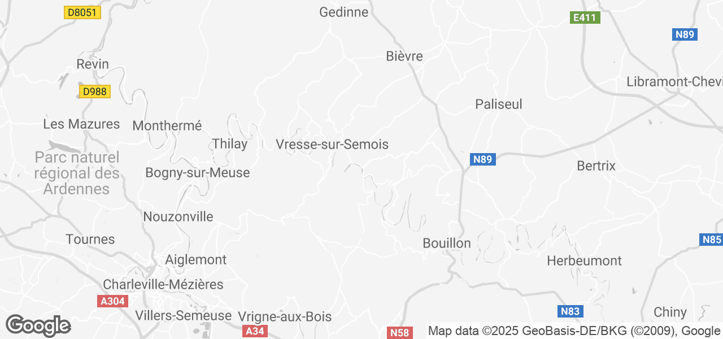Select the Bertrix town label
Viewport: 723px width, 339px height.
click(x=596, y=166)
